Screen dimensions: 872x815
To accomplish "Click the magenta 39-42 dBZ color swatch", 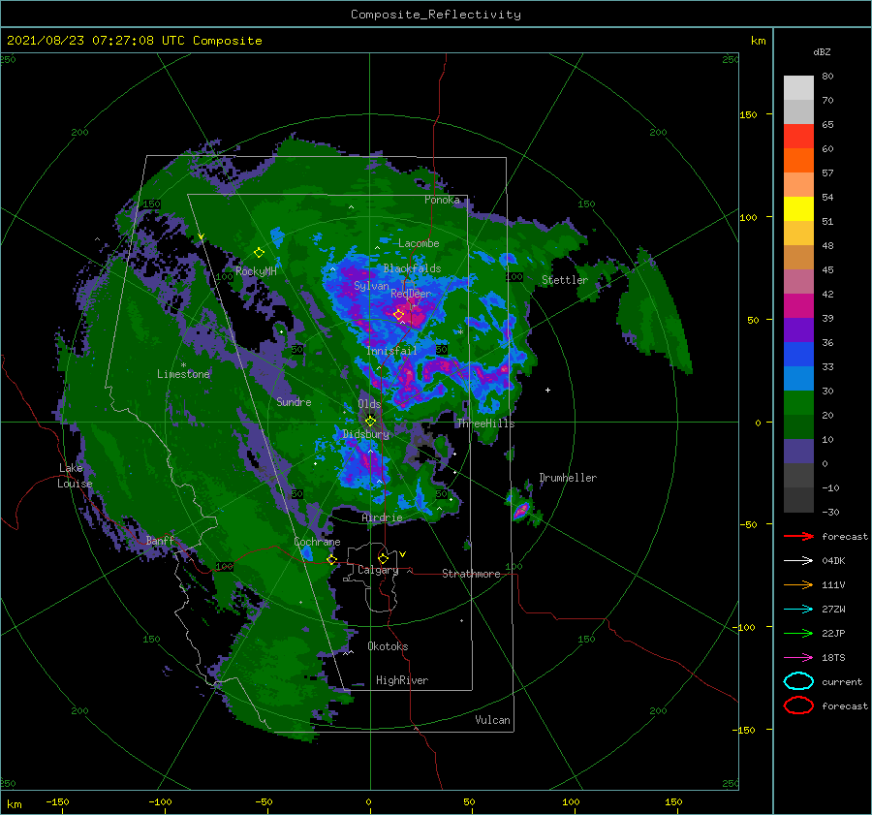I will pos(798,306).
